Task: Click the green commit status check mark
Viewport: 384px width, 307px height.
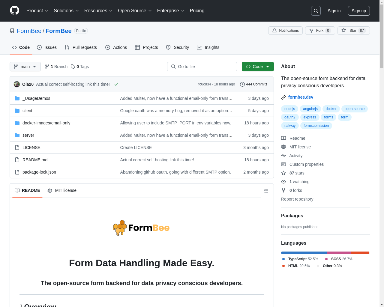Action: tap(116, 84)
